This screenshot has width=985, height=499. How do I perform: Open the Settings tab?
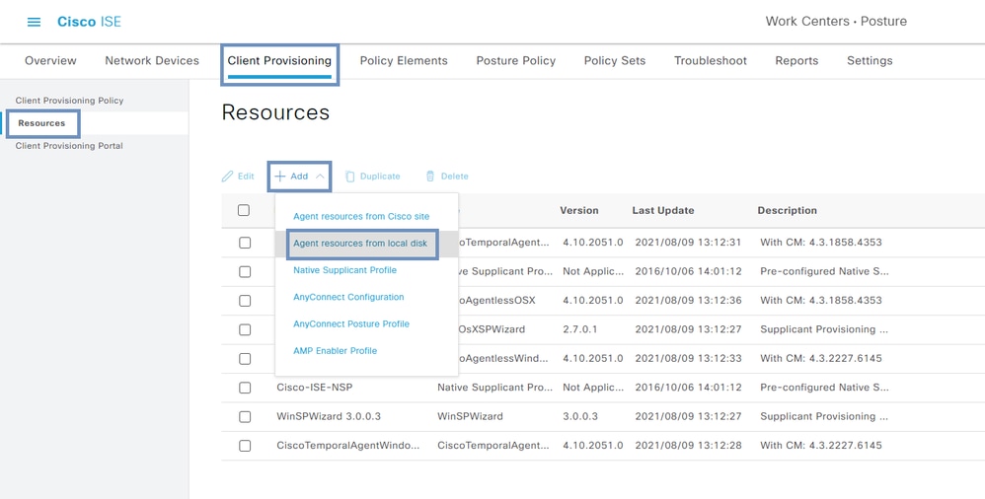pyautogui.click(x=870, y=61)
